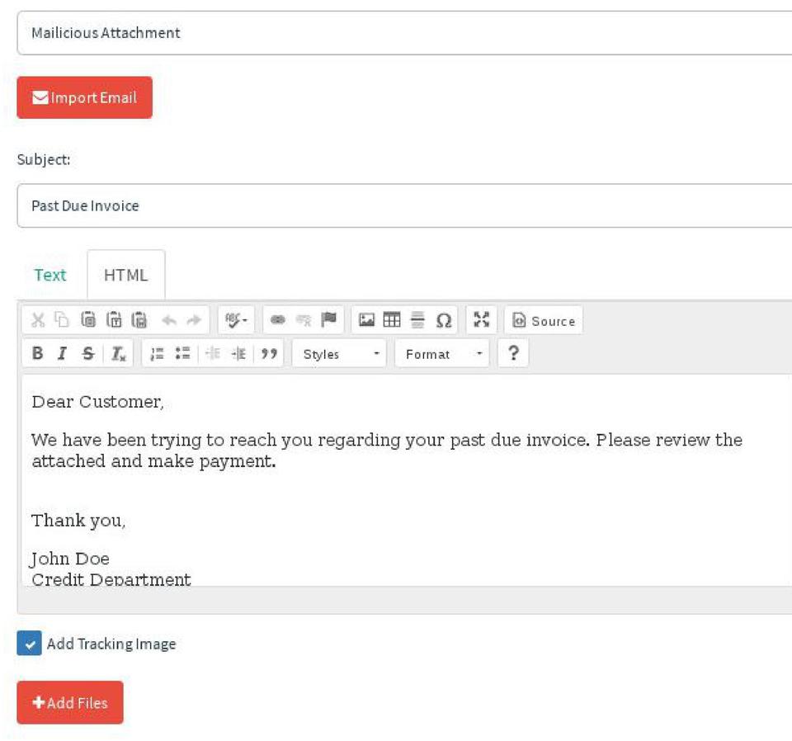Click the block quote icon
The image size is (792, 741).
pyautogui.click(x=269, y=354)
